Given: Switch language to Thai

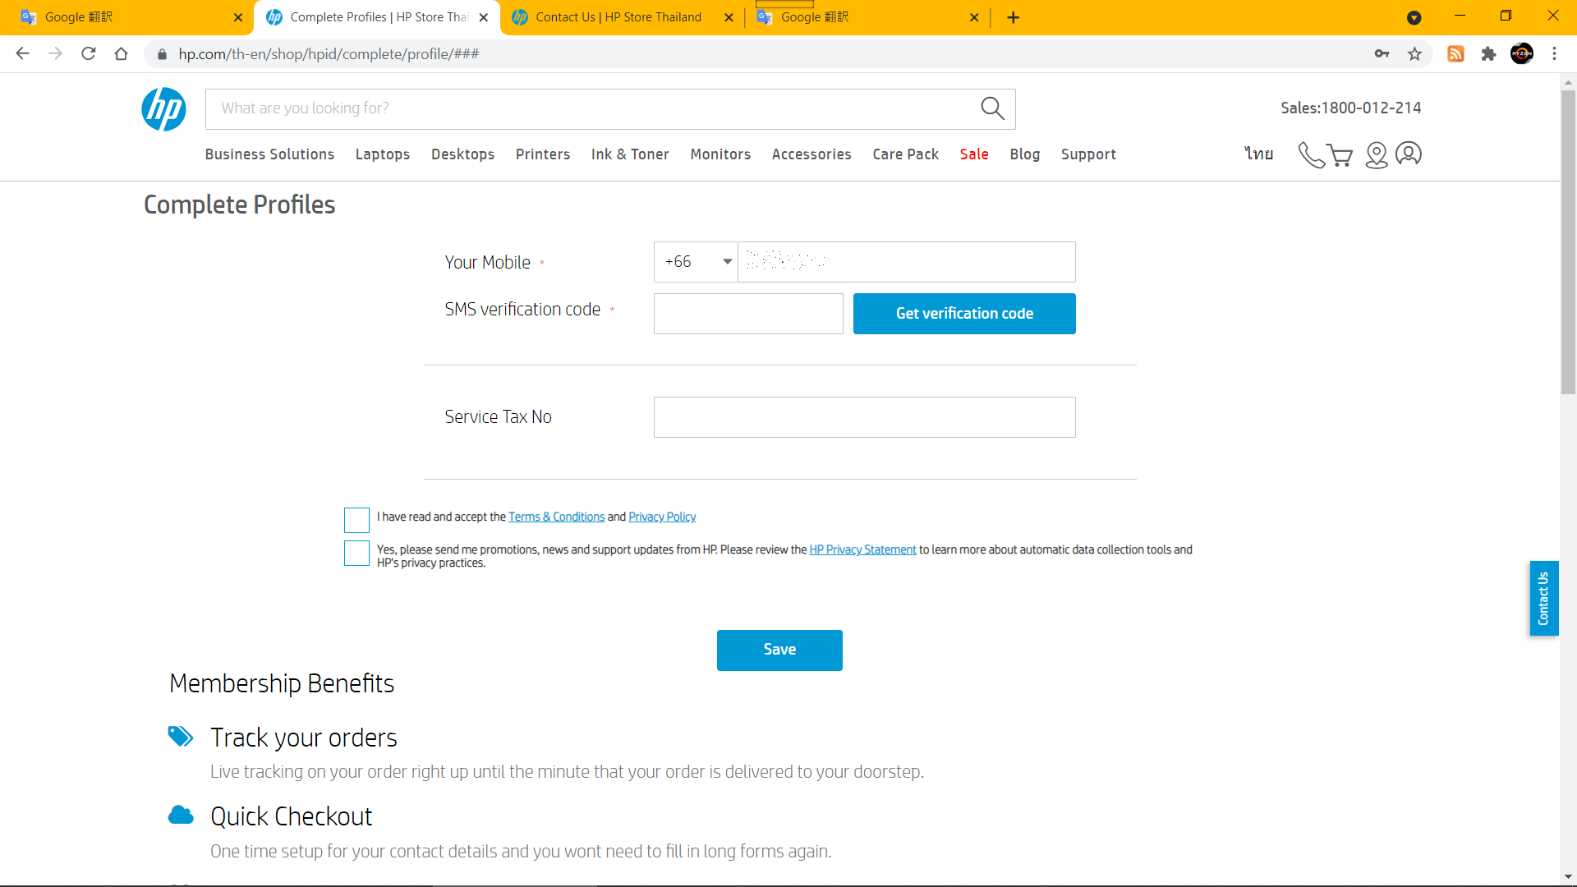Looking at the screenshot, I should [x=1258, y=154].
